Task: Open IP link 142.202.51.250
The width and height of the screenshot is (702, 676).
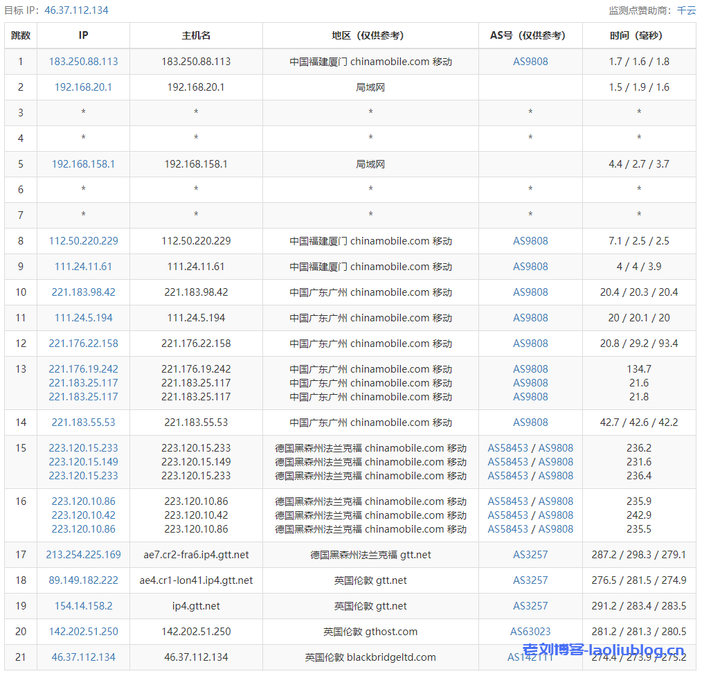Action: coord(83,632)
